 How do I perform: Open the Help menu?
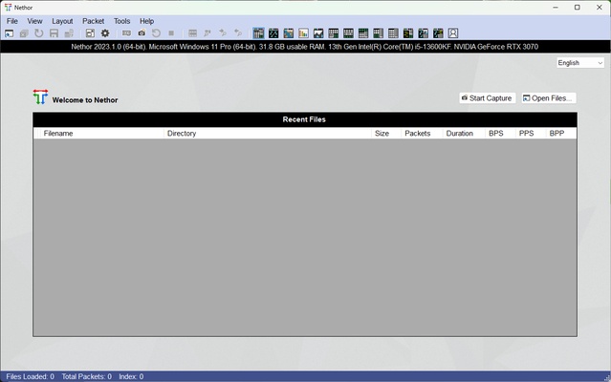[x=147, y=21]
